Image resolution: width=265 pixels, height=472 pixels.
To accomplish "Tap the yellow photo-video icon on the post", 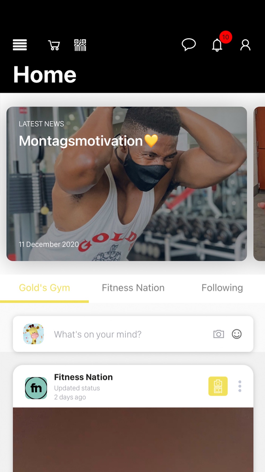I will (x=218, y=386).
